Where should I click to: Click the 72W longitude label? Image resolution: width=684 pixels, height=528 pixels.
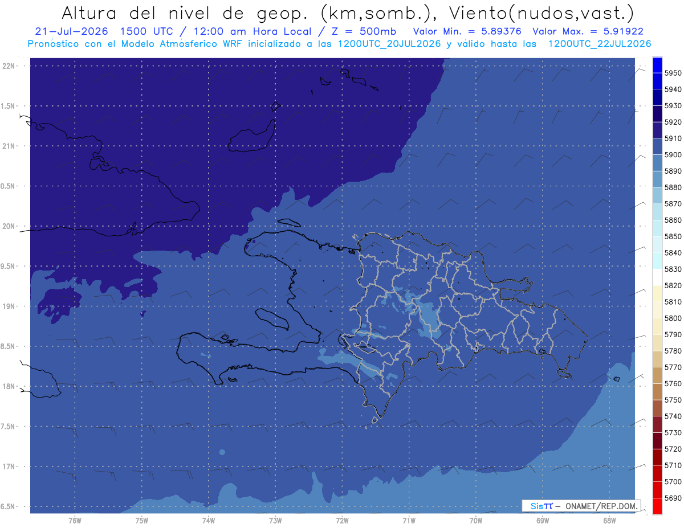(342, 520)
